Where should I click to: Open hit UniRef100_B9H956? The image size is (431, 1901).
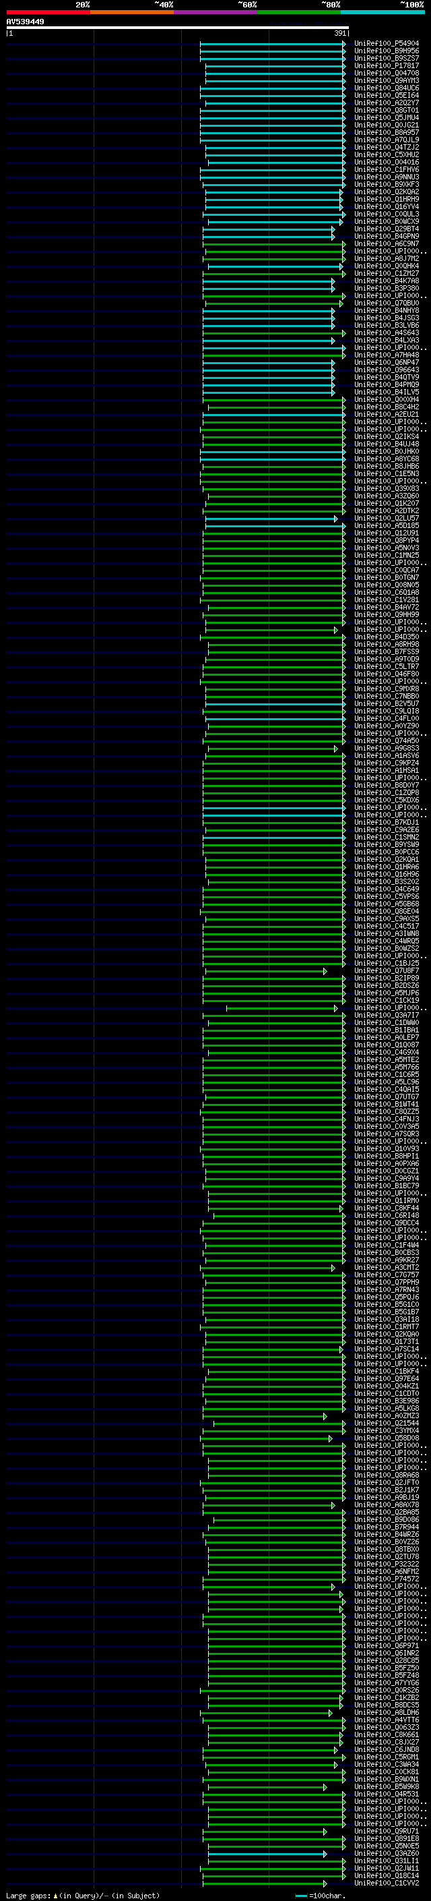pos(387,51)
